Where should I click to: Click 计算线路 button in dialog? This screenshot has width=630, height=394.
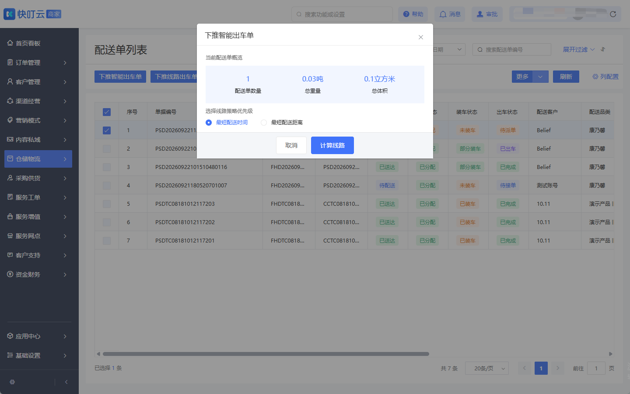click(x=332, y=145)
